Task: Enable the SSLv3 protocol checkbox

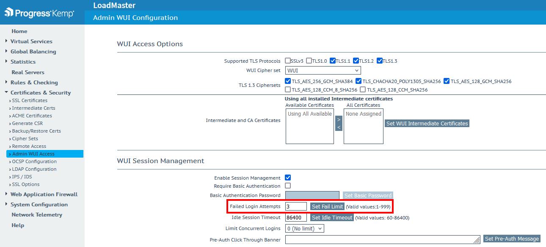Action: [x=288, y=61]
